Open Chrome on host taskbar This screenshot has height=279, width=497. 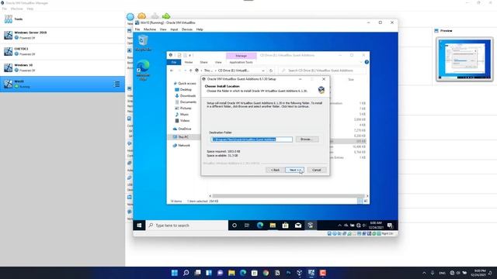(x=266, y=273)
